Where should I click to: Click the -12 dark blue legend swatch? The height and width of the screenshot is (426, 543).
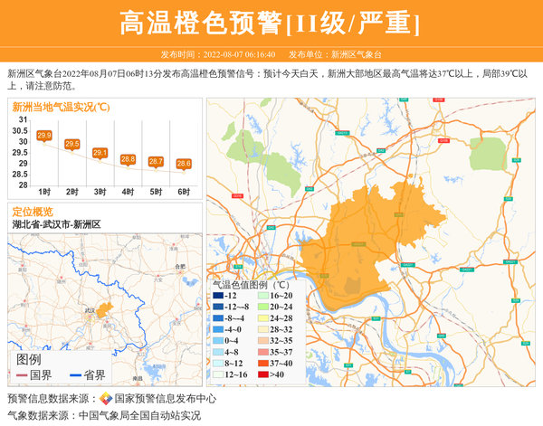pos(218,296)
